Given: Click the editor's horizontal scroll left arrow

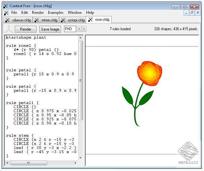Looking at the screenshot, I should pyautogui.click(x=7, y=163).
